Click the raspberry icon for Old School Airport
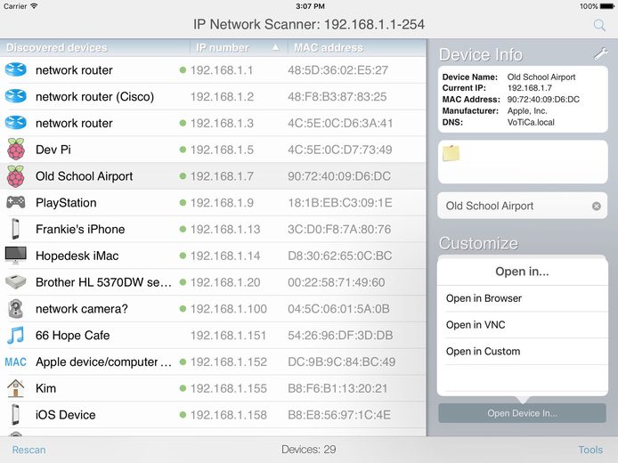The width and height of the screenshot is (618, 463). tap(16, 176)
